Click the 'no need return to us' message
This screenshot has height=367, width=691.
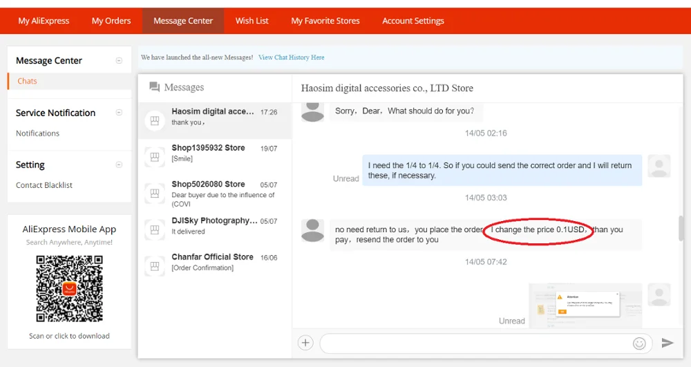point(485,234)
